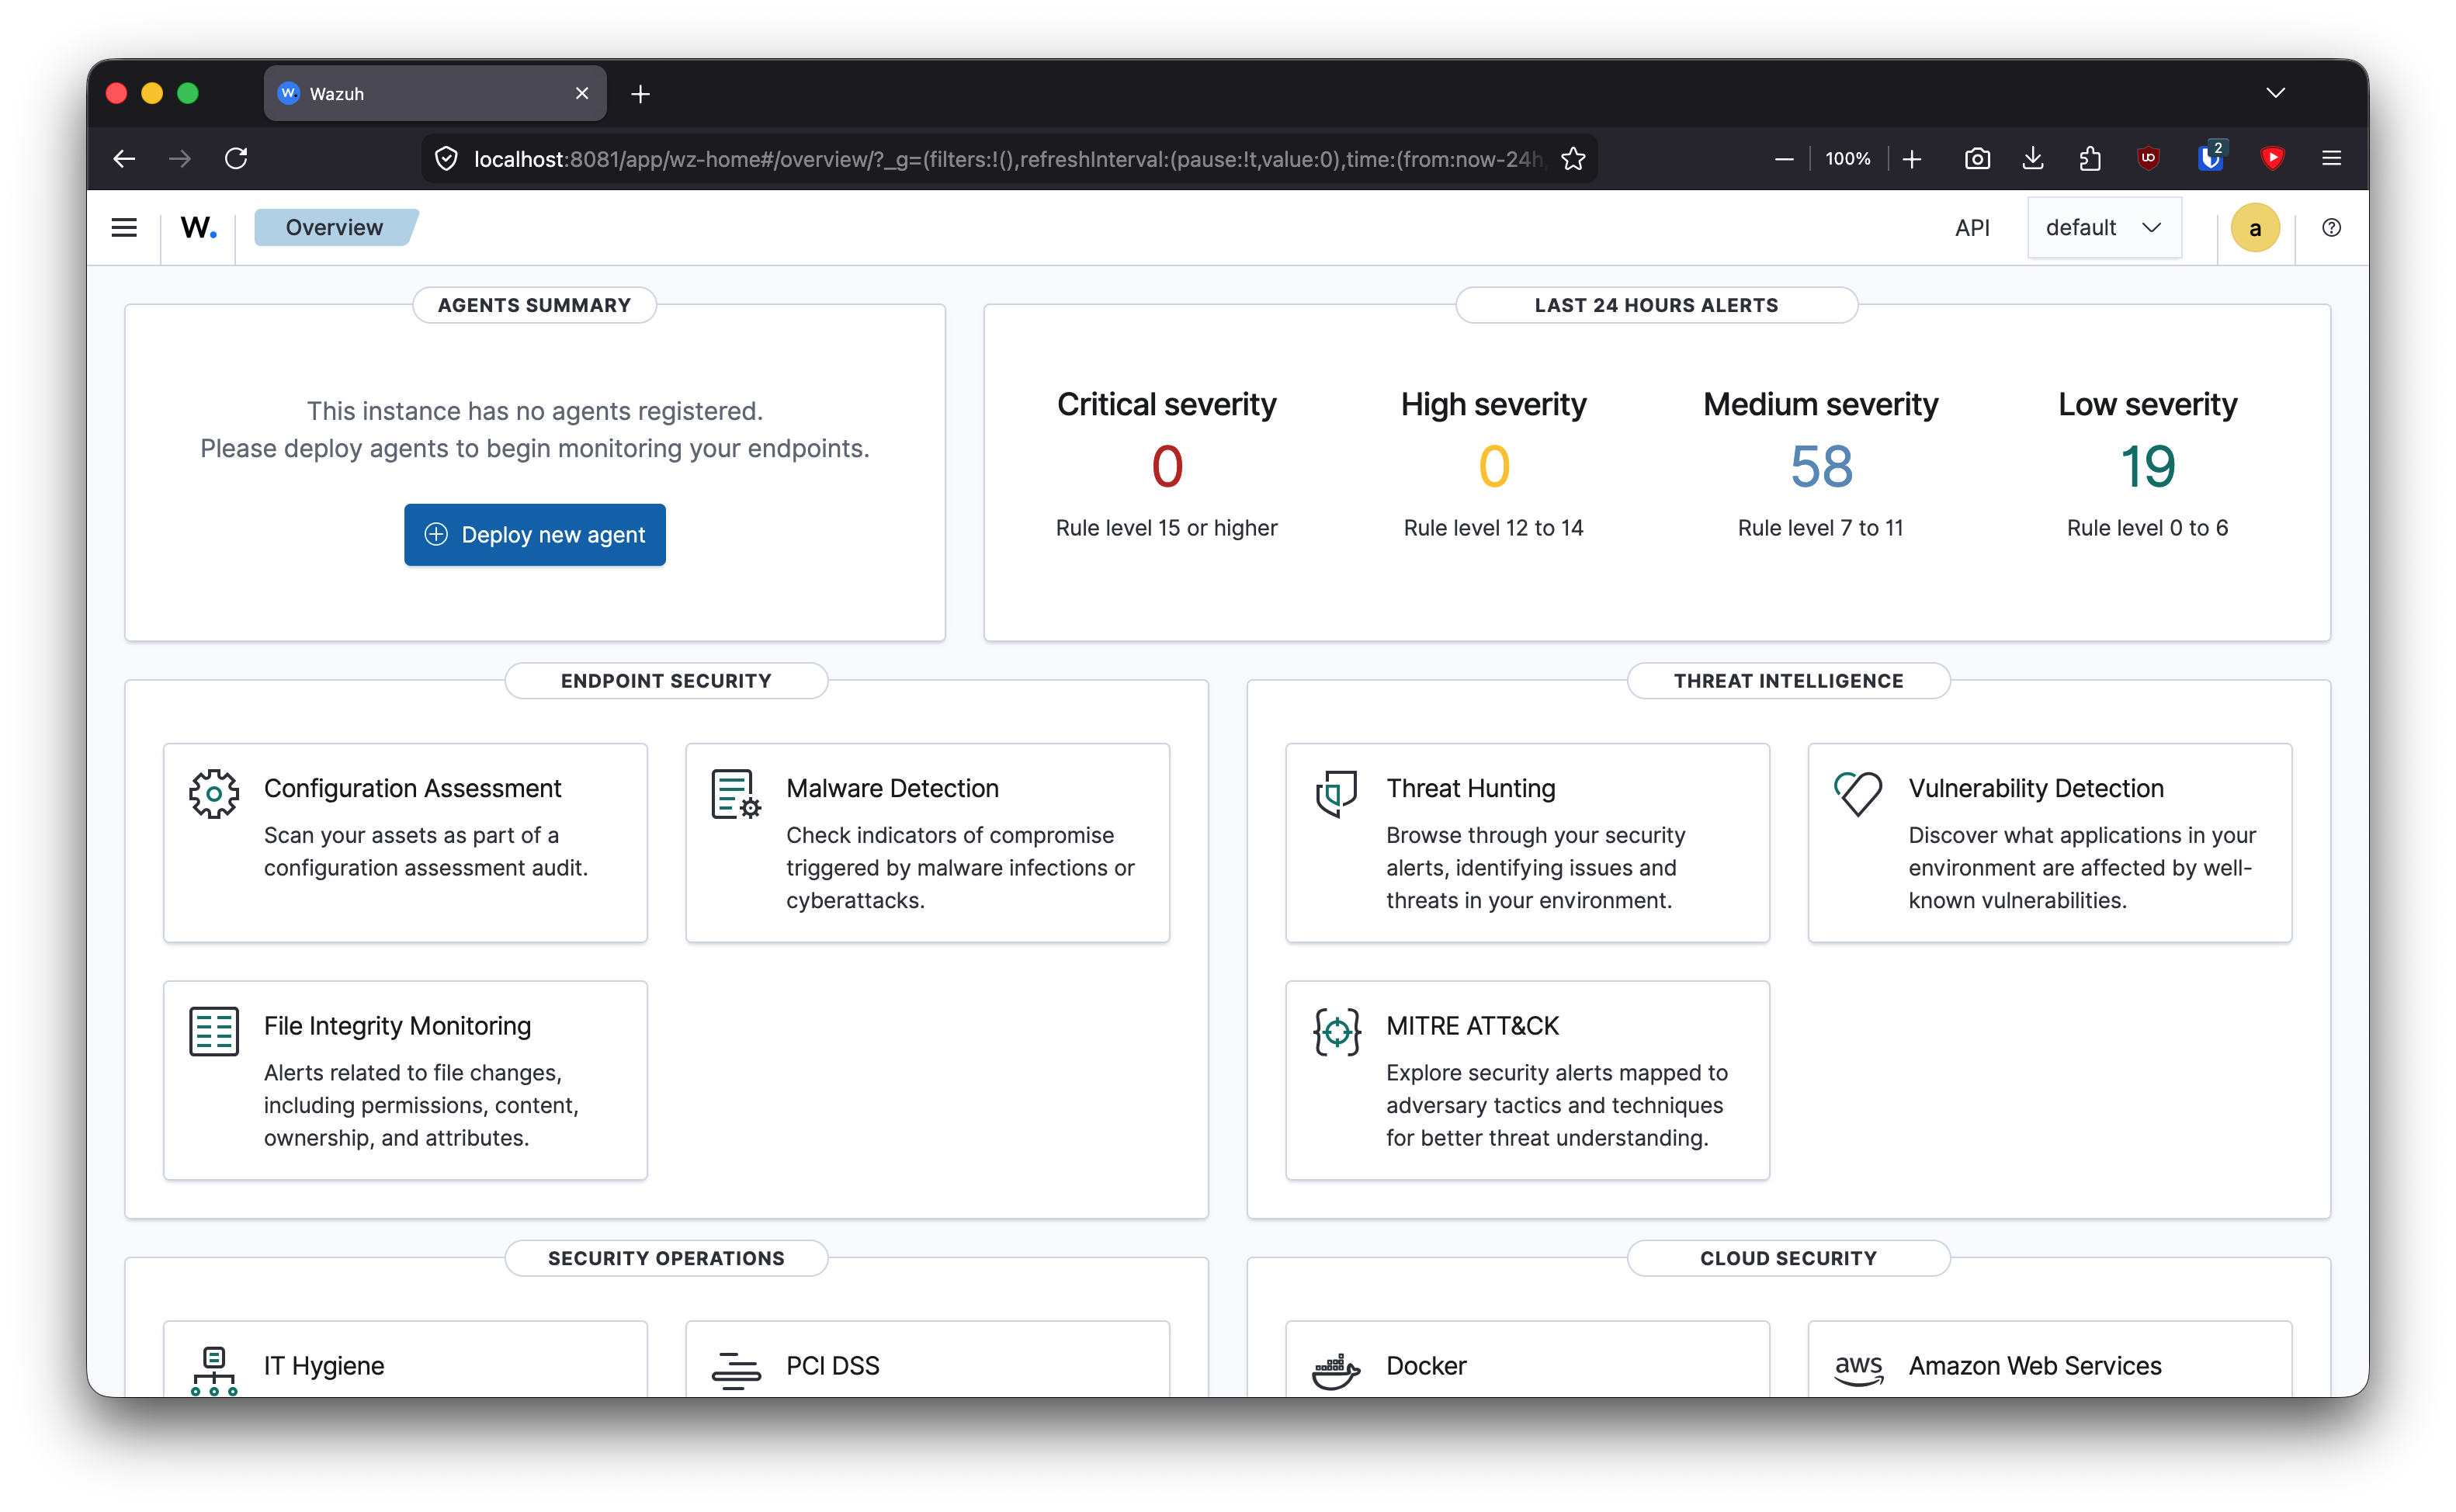Click the Open Video Downloader extension icon
This screenshot has height=1512, width=2456.
[x=2273, y=158]
